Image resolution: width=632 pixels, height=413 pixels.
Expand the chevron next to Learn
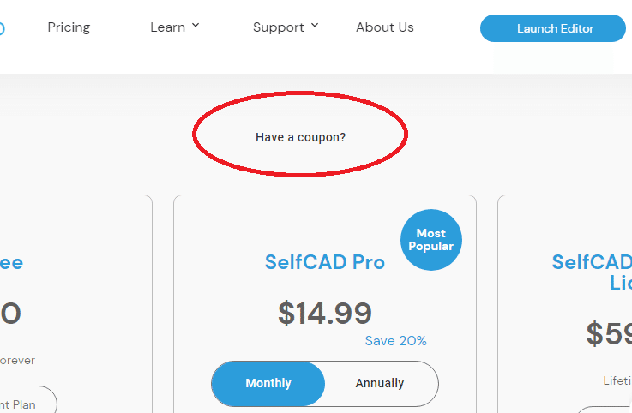(x=196, y=26)
